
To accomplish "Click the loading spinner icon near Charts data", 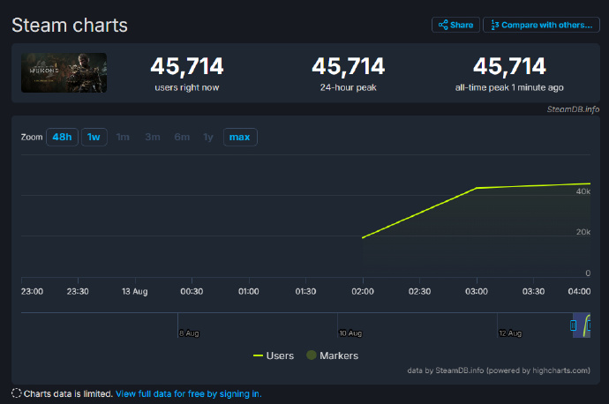I will pyautogui.click(x=16, y=393).
